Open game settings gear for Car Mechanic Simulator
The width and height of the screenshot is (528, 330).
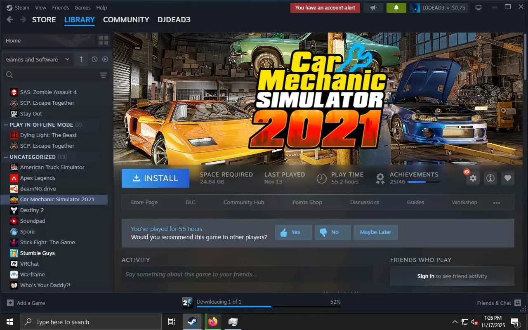click(473, 178)
